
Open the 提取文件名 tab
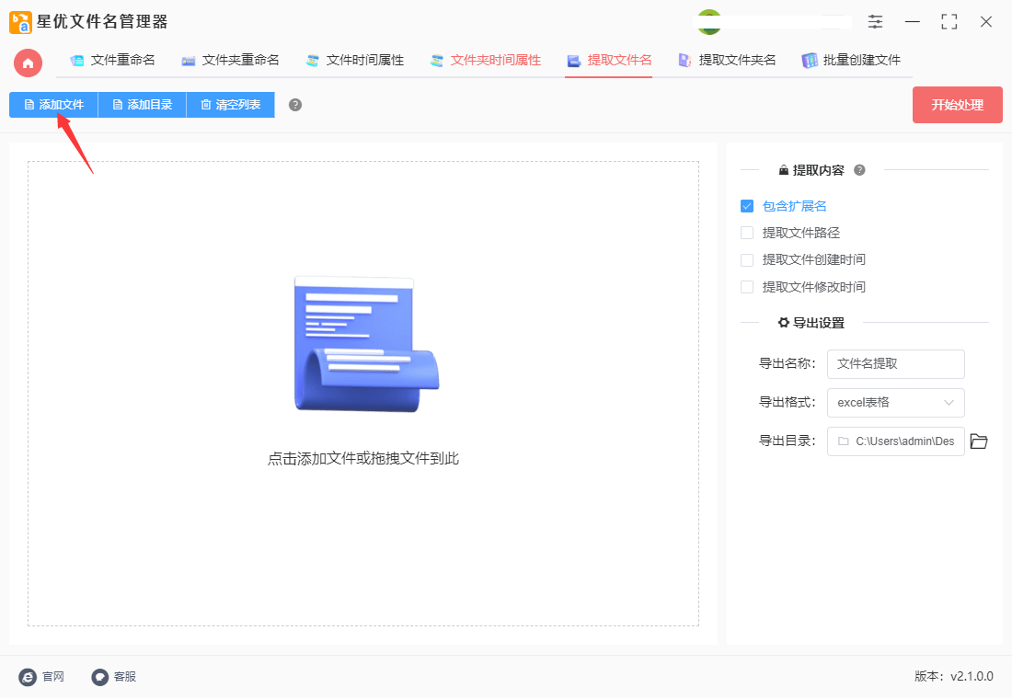point(609,61)
